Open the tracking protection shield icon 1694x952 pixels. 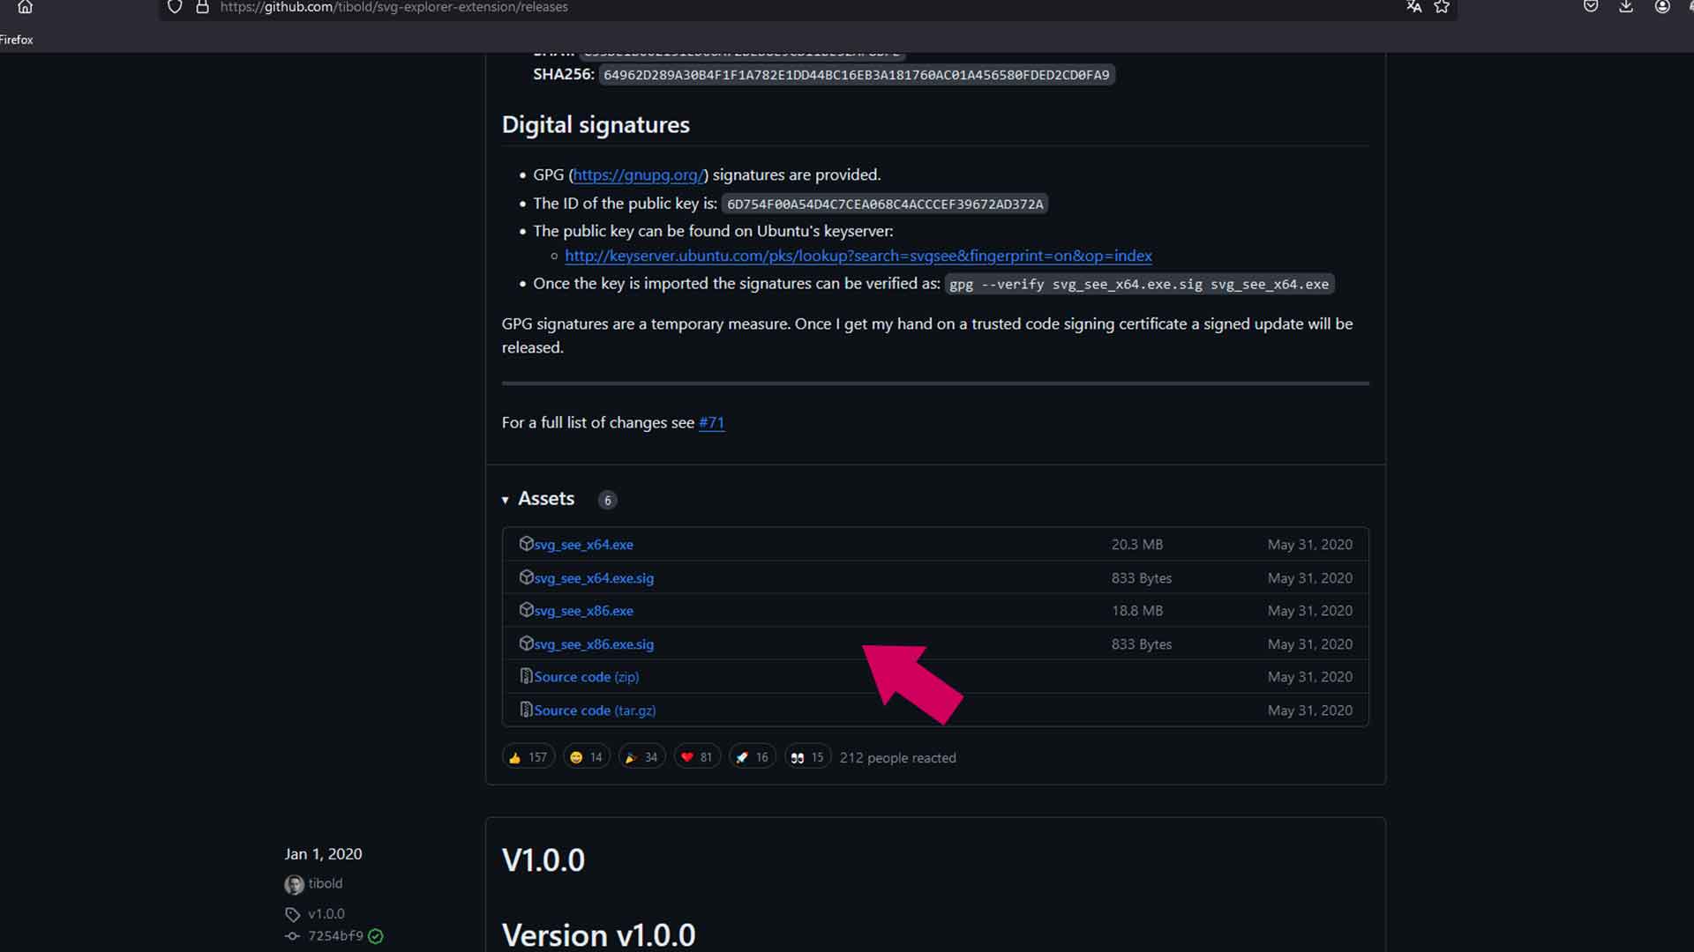pyautogui.click(x=175, y=7)
